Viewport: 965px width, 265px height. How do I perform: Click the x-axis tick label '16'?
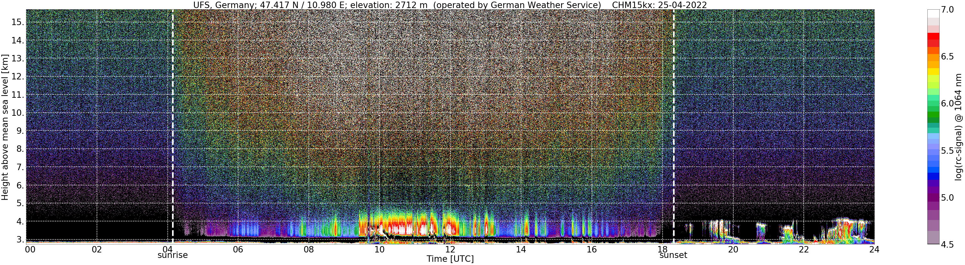coord(592,249)
